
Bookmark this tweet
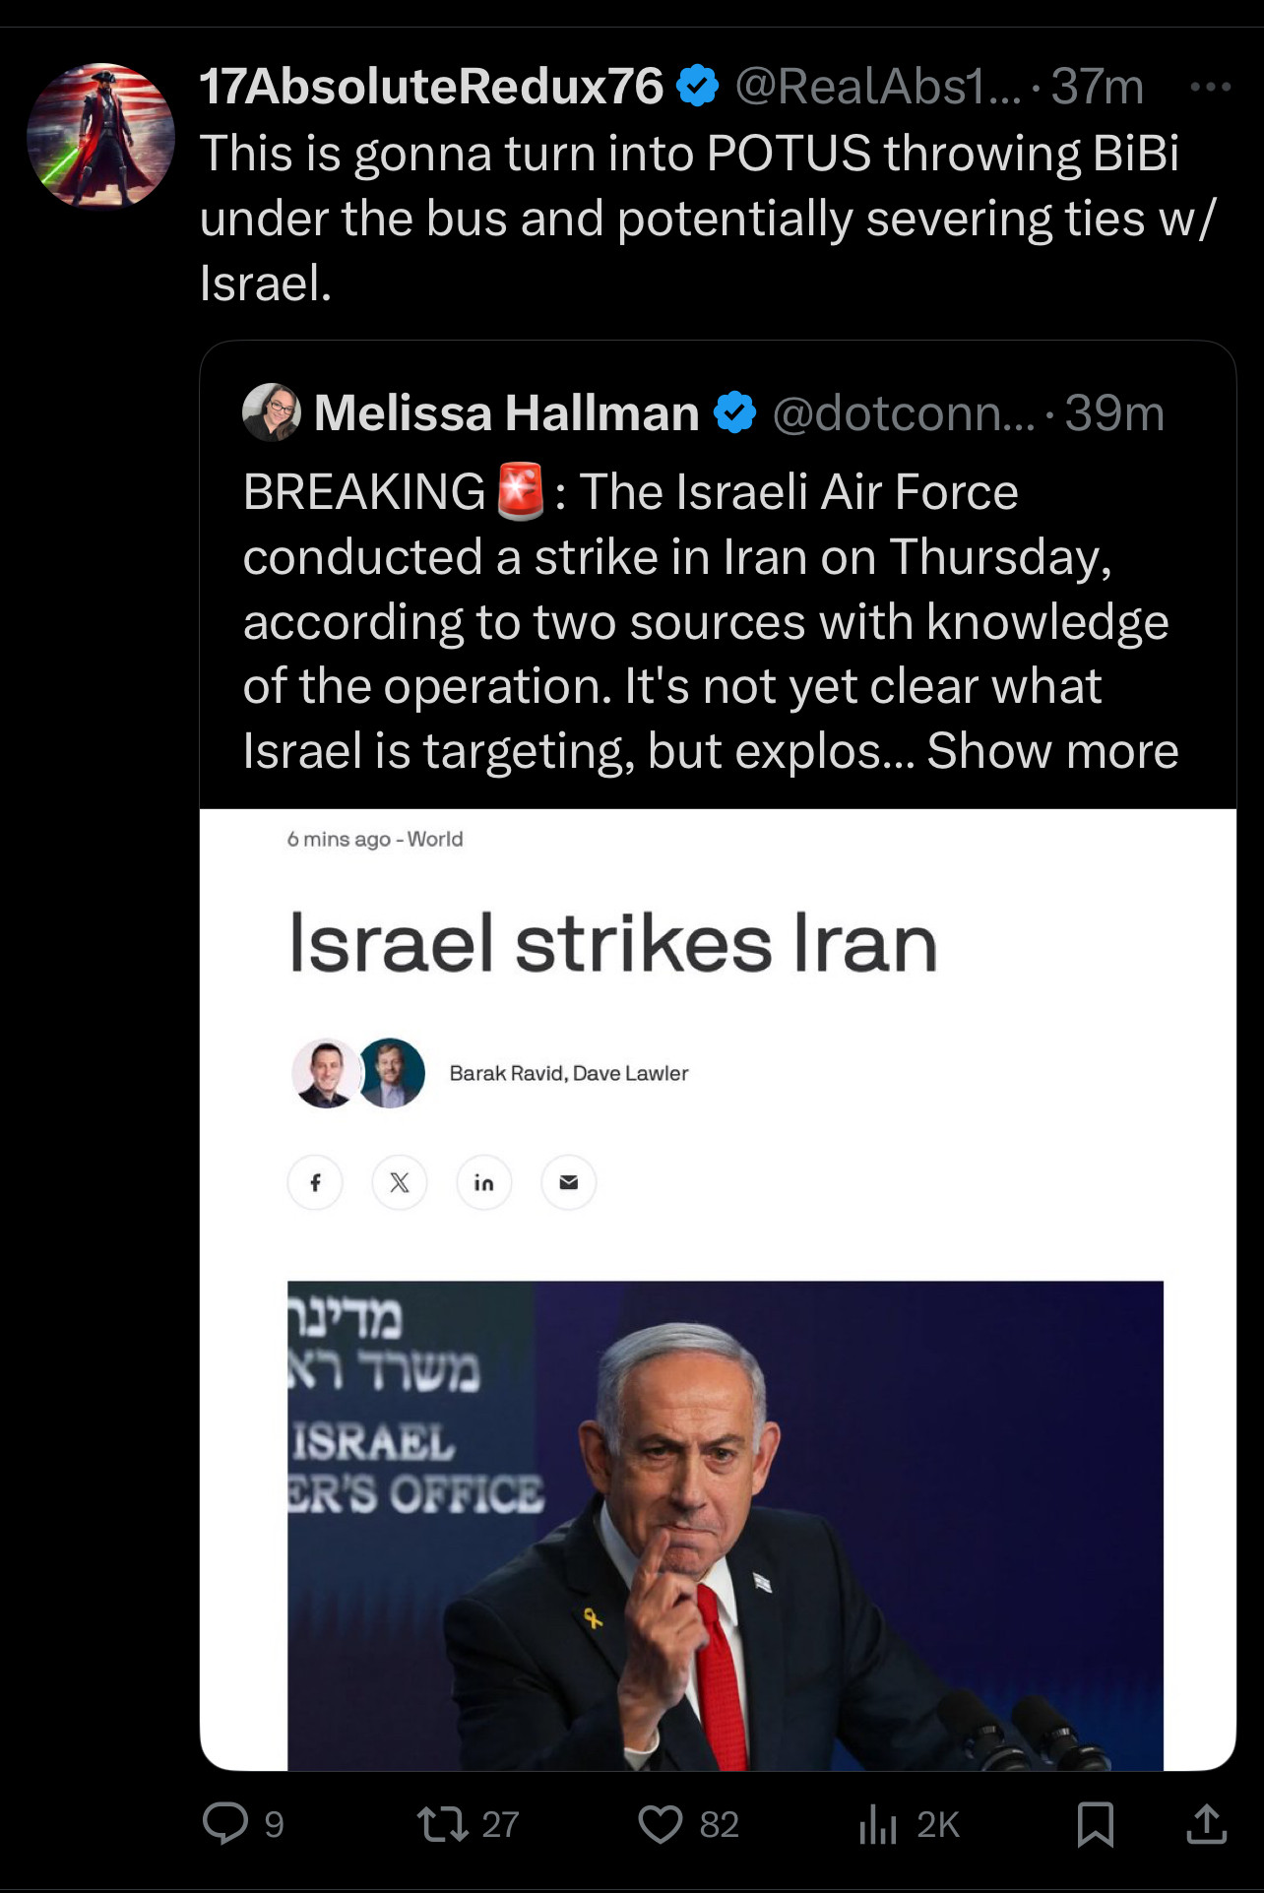(1095, 1823)
